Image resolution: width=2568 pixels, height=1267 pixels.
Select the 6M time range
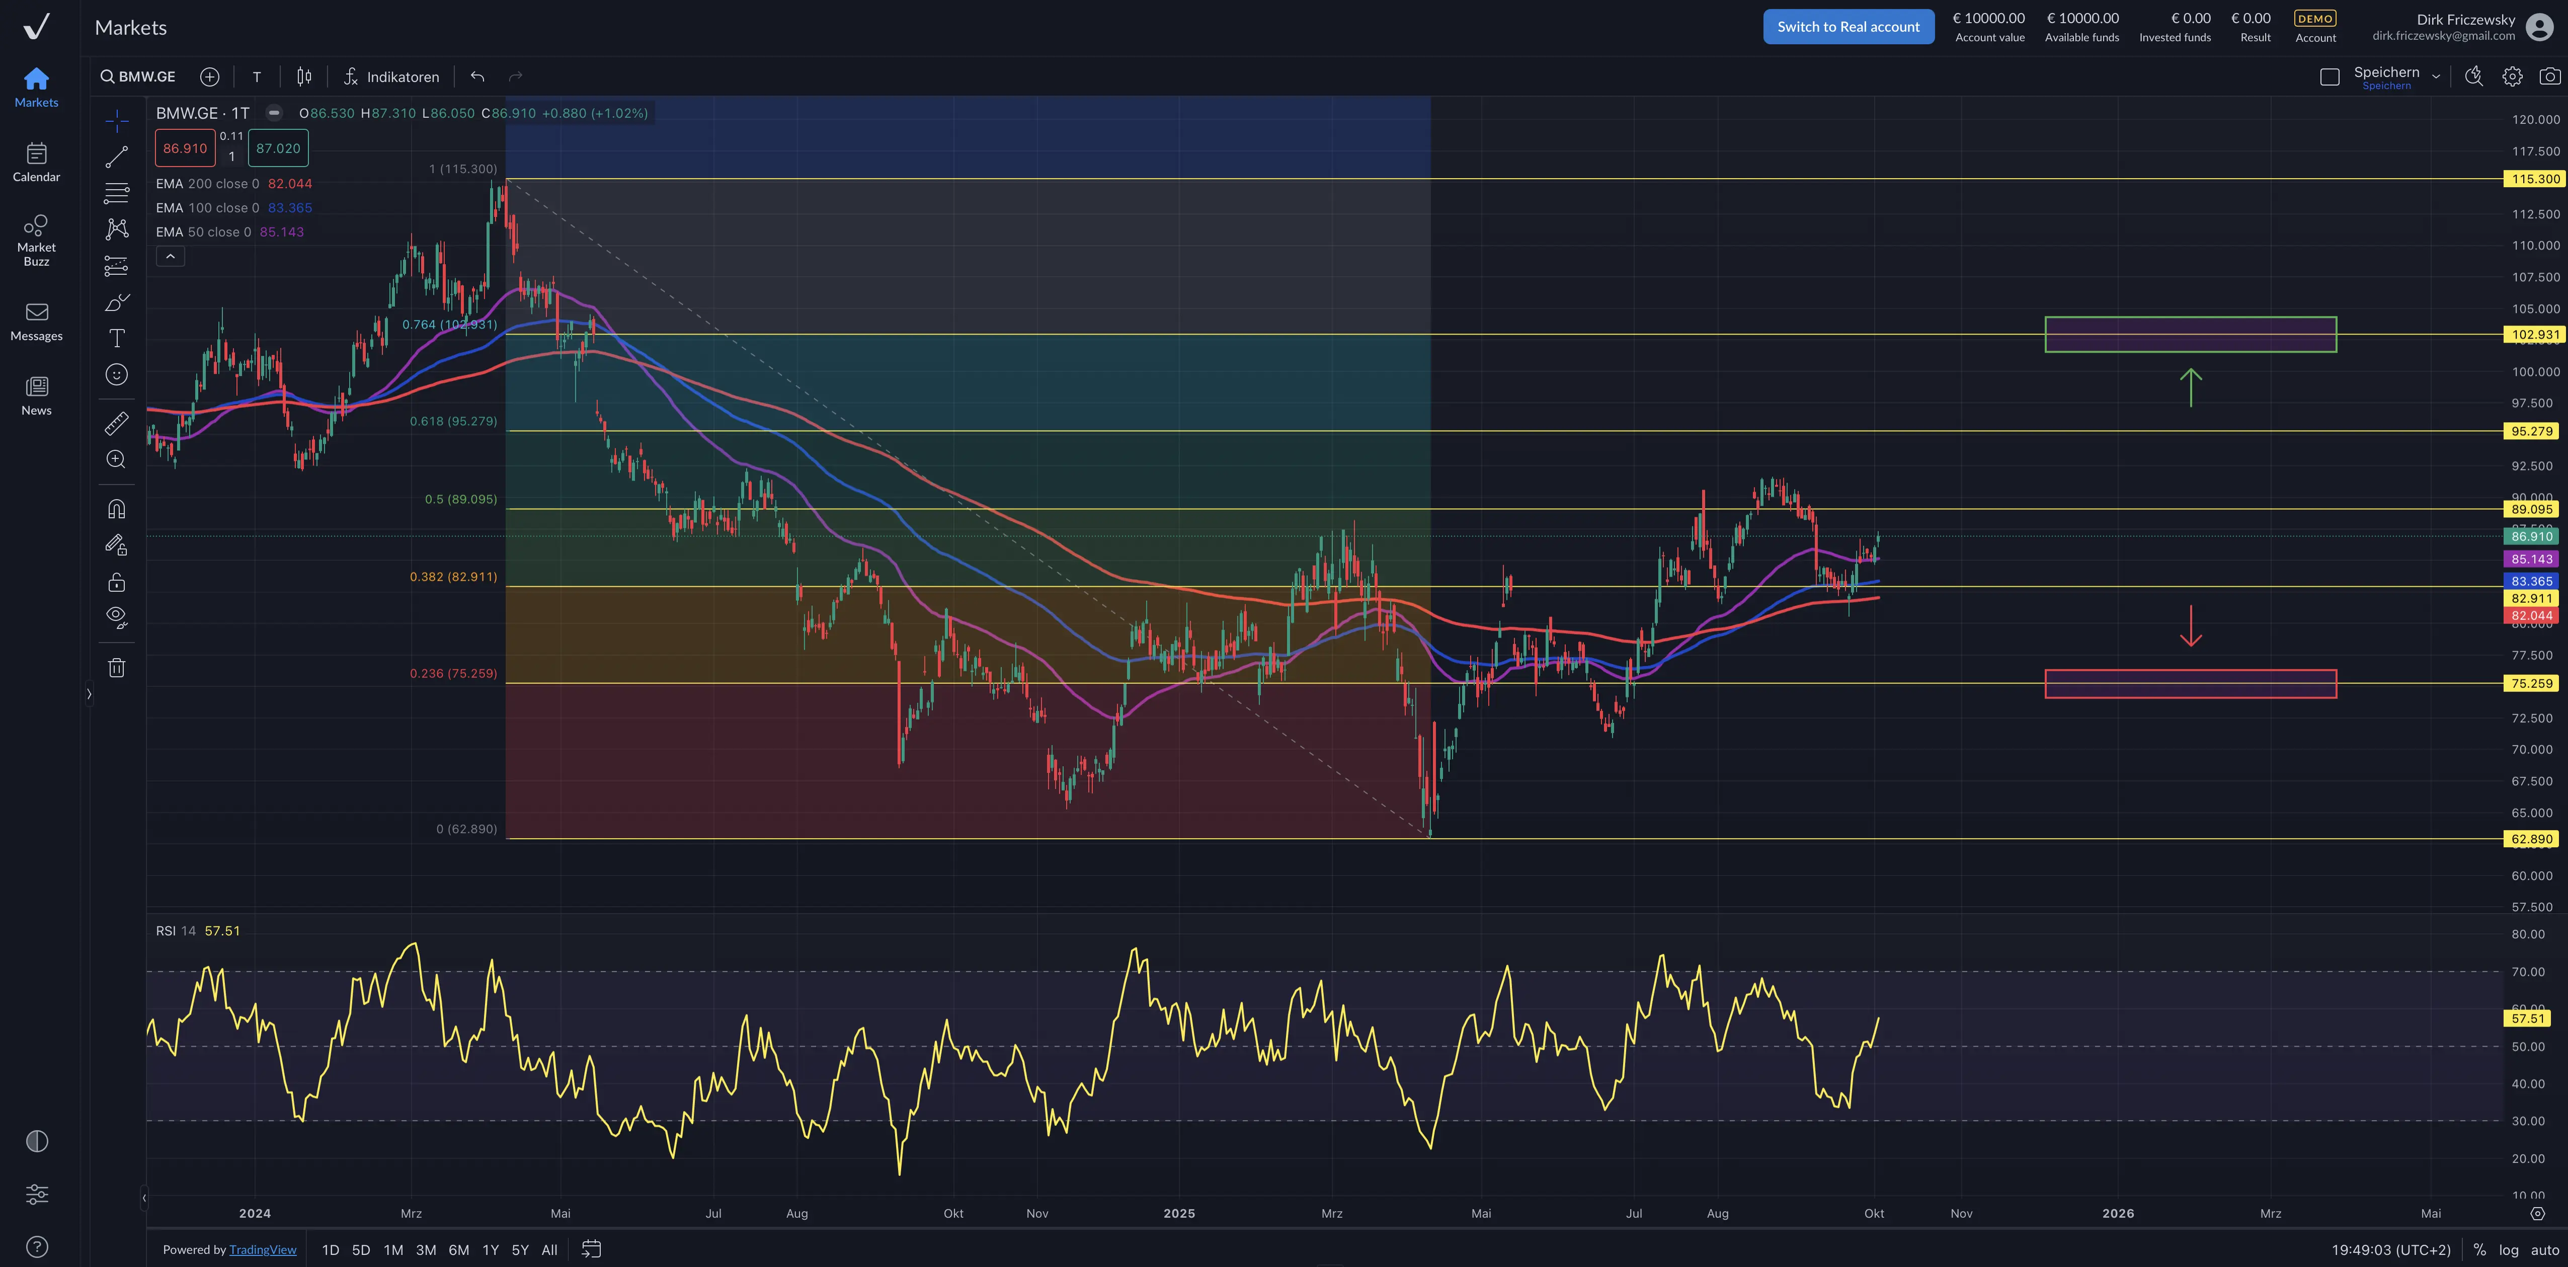(x=458, y=1249)
